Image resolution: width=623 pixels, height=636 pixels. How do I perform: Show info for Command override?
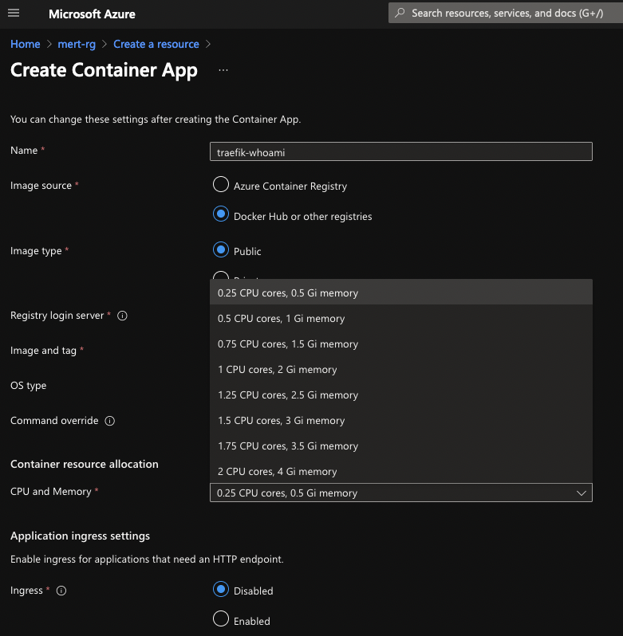point(110,421)
